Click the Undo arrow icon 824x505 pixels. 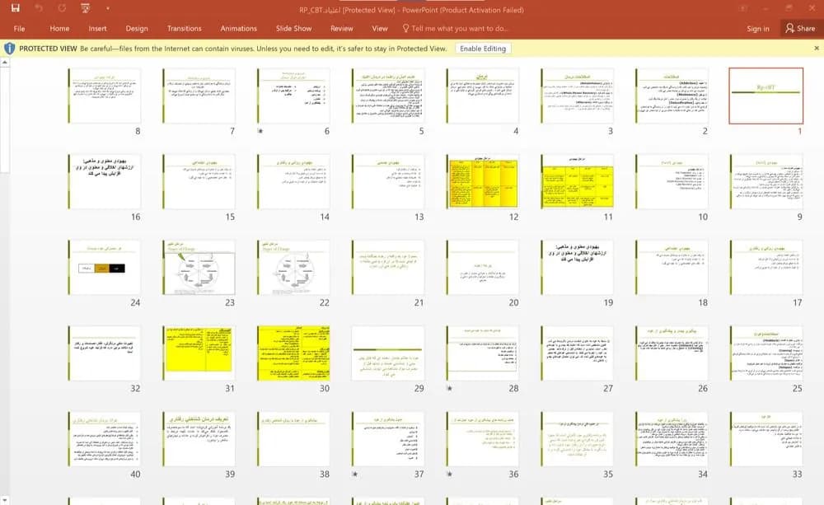(39, 8)
